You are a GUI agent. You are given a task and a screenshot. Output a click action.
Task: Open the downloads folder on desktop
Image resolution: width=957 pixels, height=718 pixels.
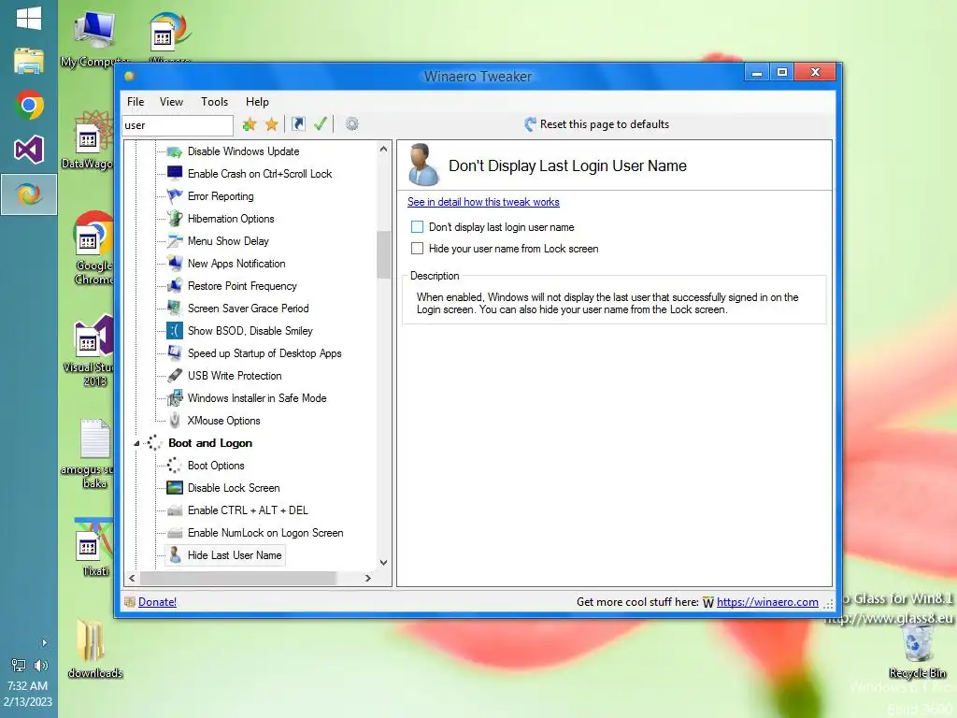[94, 649]
